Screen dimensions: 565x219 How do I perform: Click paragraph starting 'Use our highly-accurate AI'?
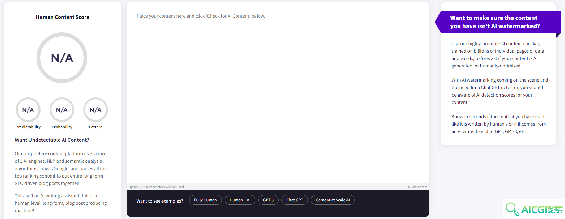point(498,55)
